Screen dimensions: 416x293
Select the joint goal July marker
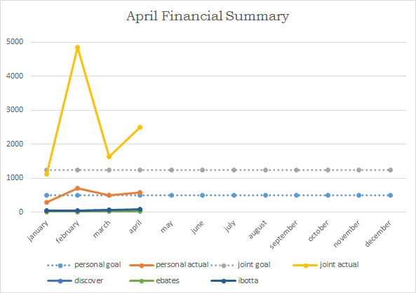[x=234, y=170]
